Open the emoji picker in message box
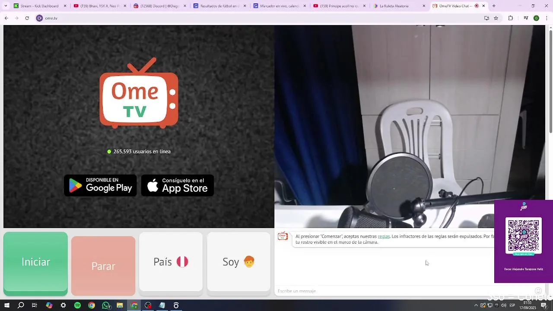553x311 pixels. click(538, 291)
